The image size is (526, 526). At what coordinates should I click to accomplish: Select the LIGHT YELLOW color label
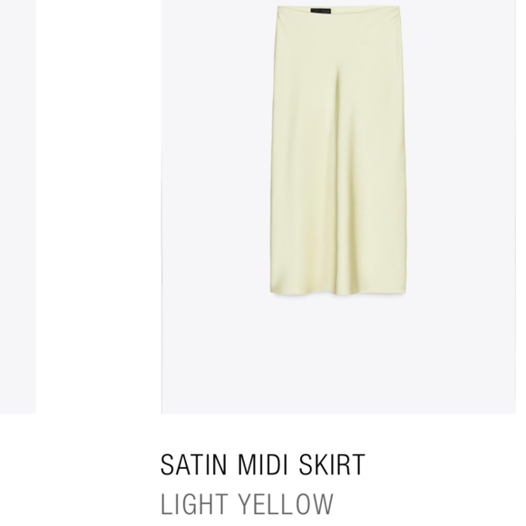point(248,503)
